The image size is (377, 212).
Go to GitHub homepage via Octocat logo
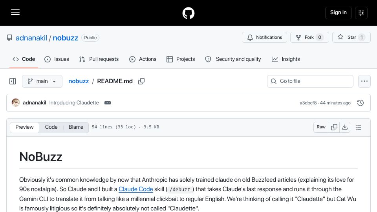[188, 13]
